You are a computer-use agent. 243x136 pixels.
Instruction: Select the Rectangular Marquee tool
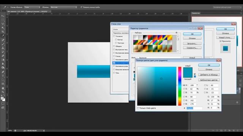click(x=3, y=20)
